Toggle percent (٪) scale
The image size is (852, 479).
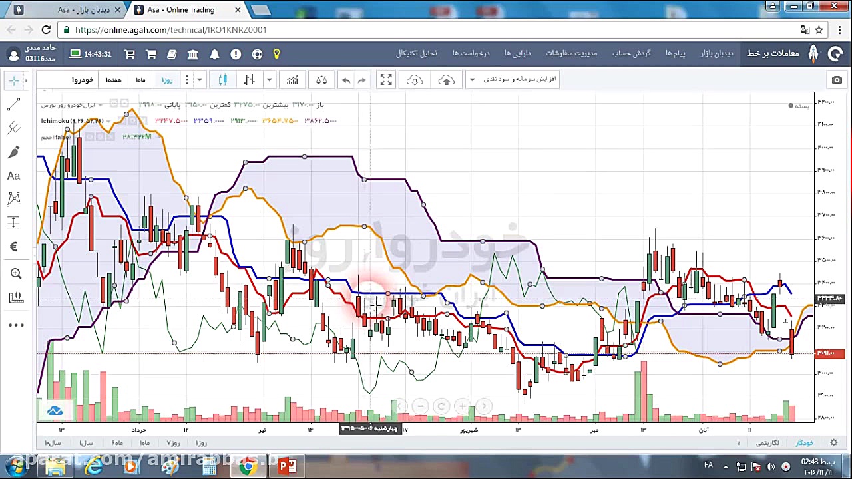click(x=738, y=443)
